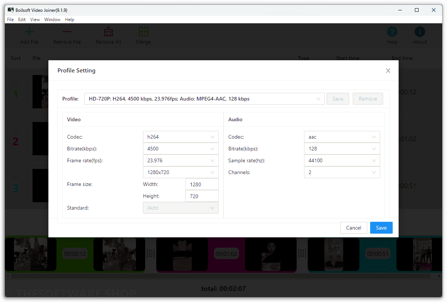Maximize the Boilsoft Video Joiner window
Viewport: 447px width, 302px height.
(417, 10)
